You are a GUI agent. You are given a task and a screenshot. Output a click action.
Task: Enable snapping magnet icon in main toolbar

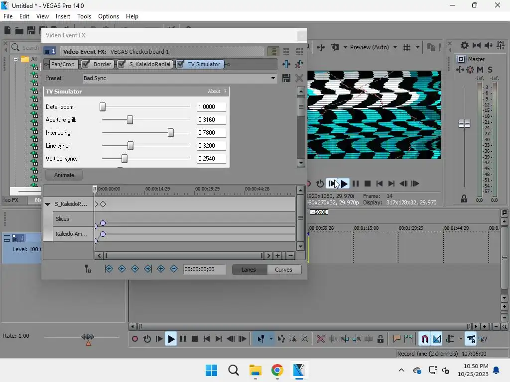coord(424,339)
